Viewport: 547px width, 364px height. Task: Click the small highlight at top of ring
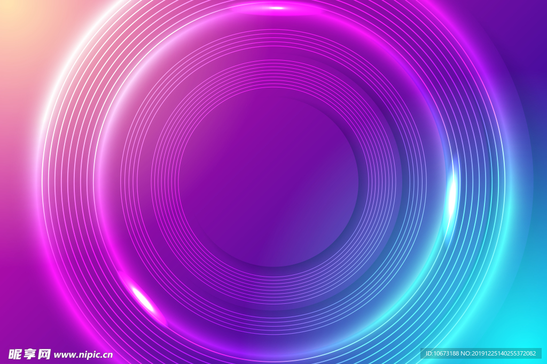(276, 7)
